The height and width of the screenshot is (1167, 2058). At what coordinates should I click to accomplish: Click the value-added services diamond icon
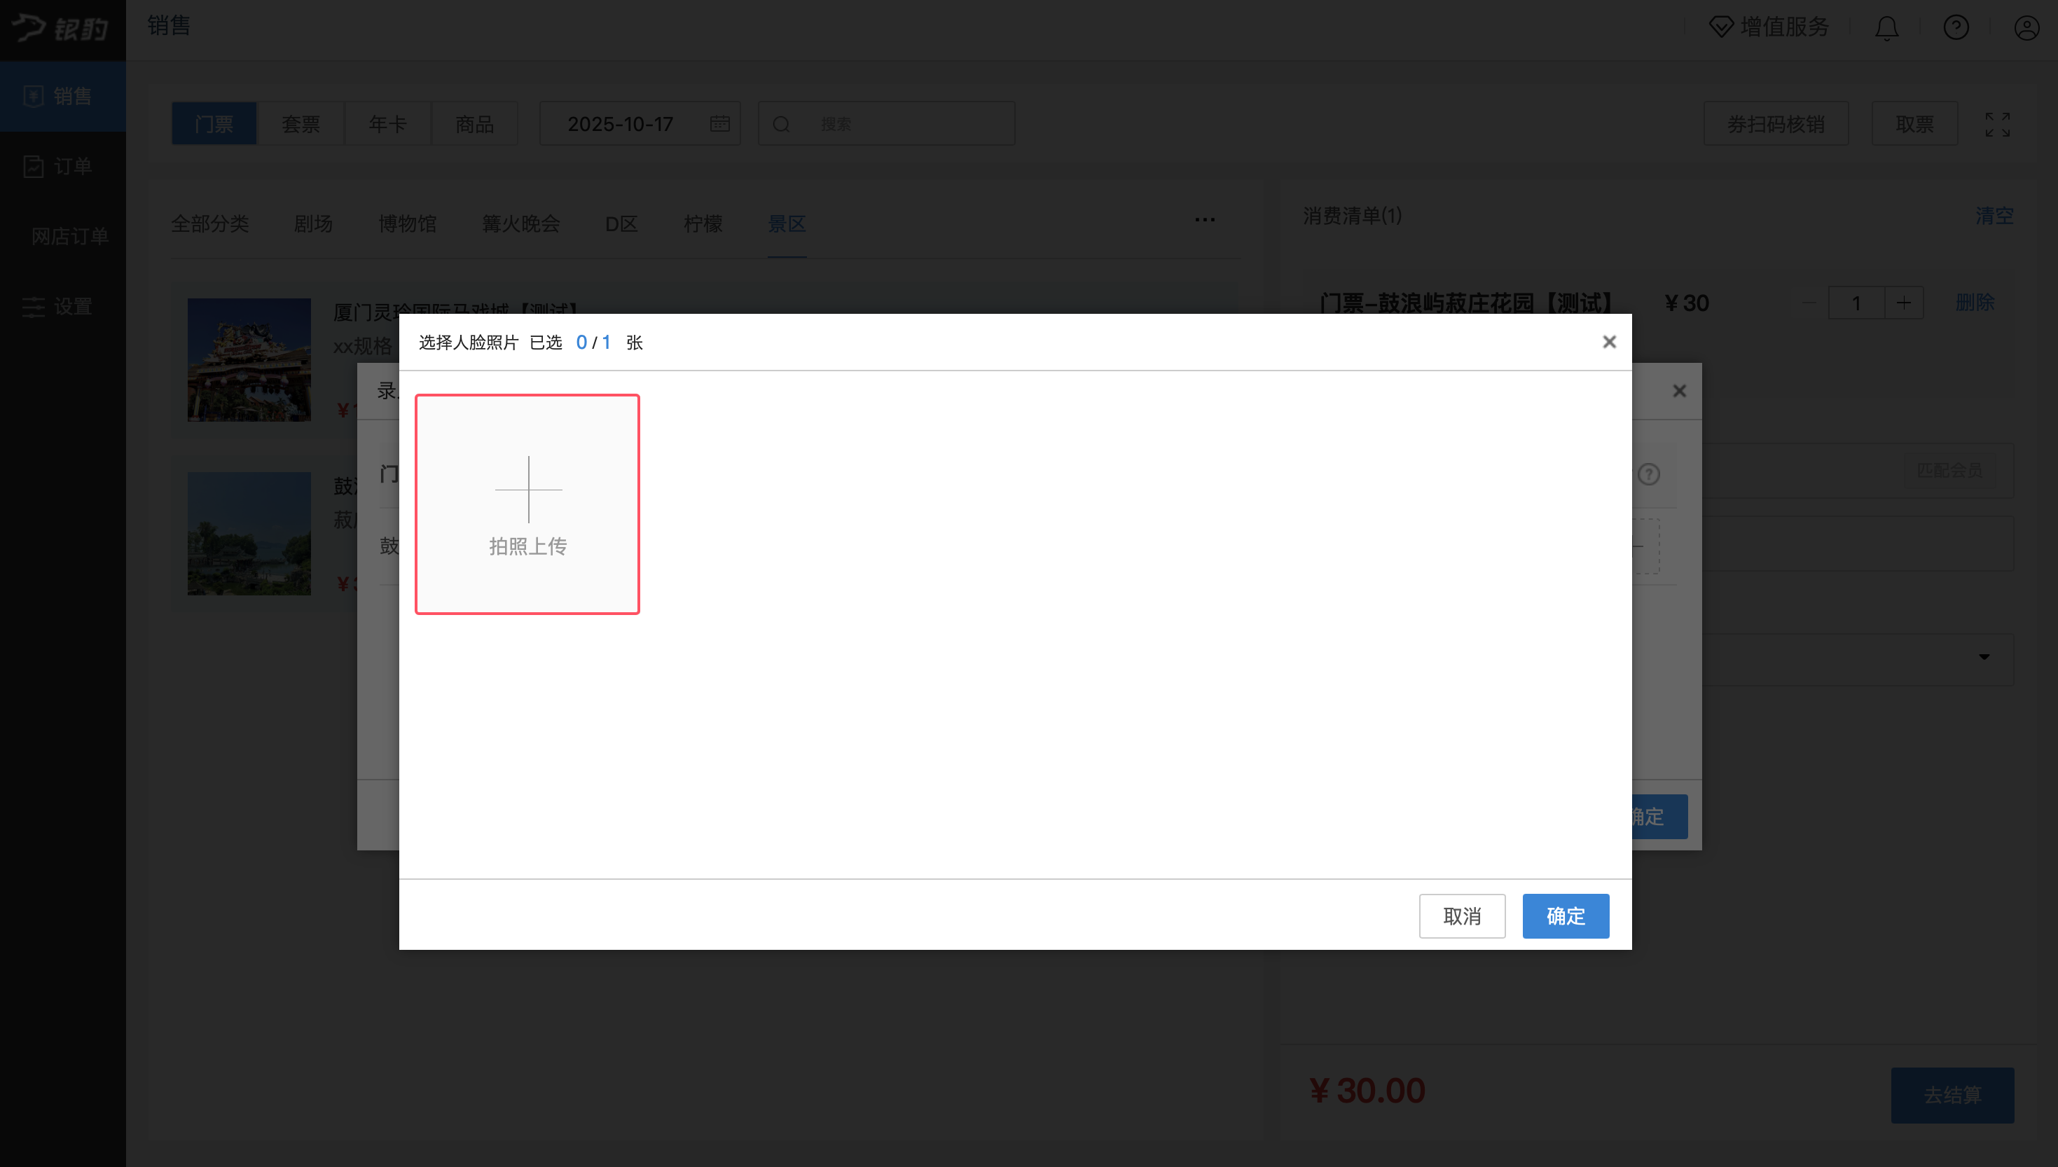pos(1720,27)
